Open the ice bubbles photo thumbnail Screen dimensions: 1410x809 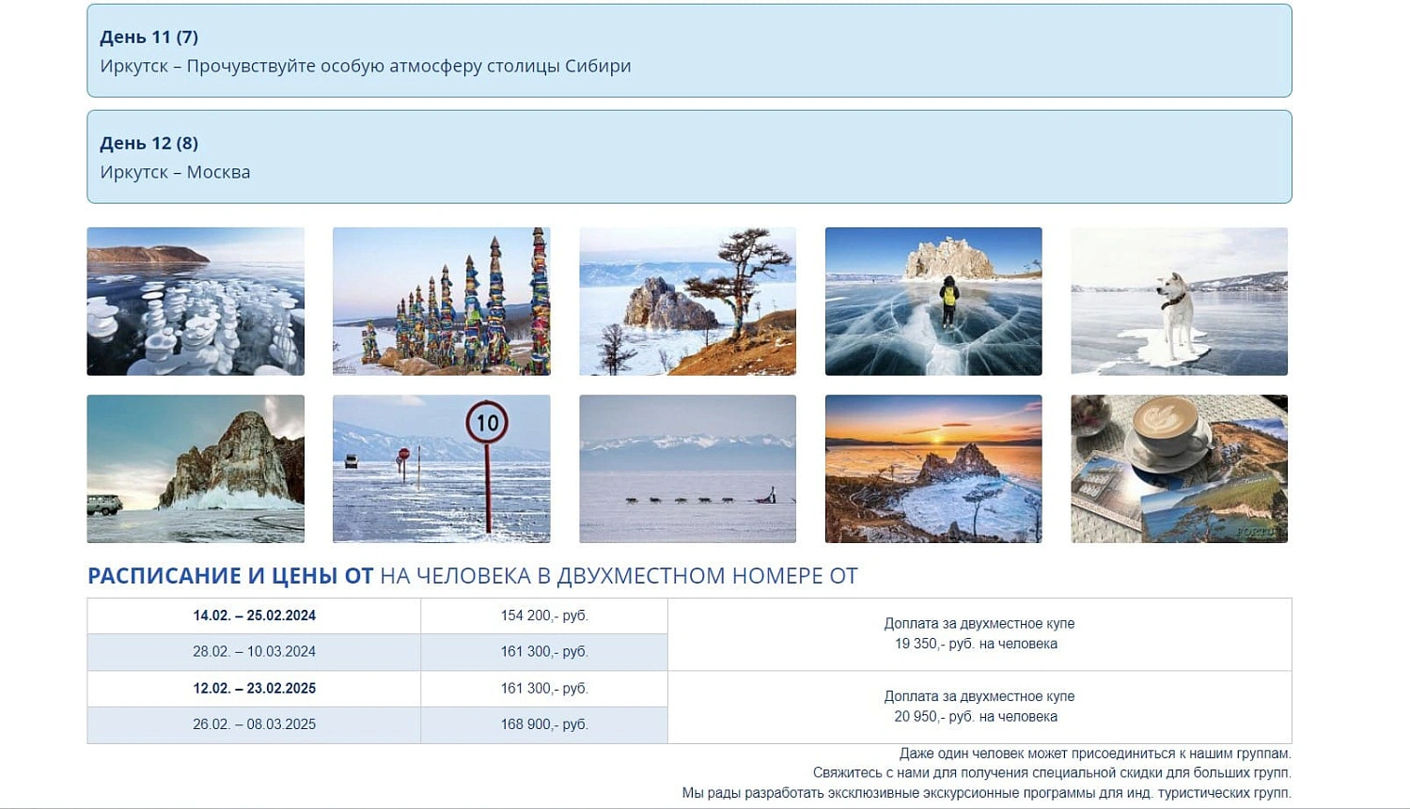[x=195, y=301]
